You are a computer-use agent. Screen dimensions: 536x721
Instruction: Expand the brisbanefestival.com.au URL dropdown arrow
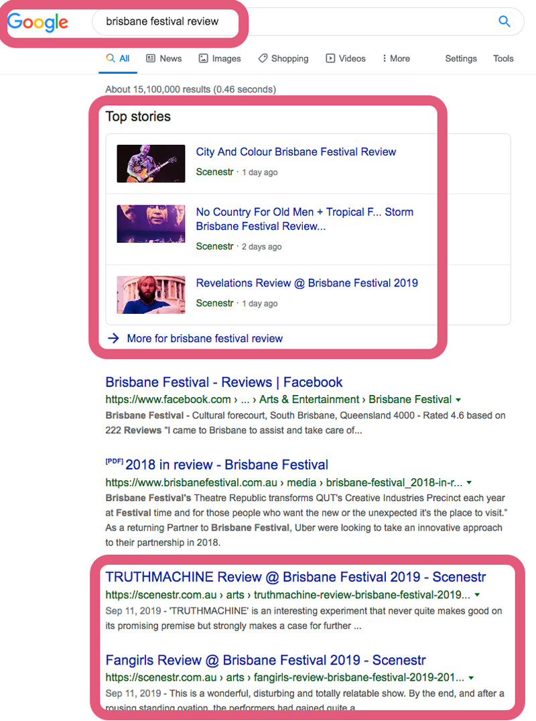tap(469, 483)
